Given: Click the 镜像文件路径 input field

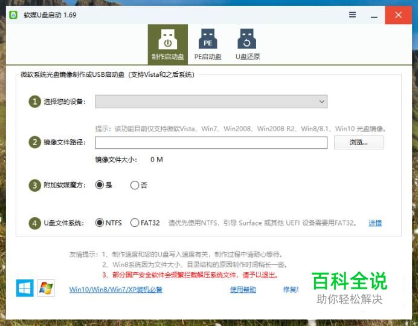Looking at the screenshot, I should point(211,143).
